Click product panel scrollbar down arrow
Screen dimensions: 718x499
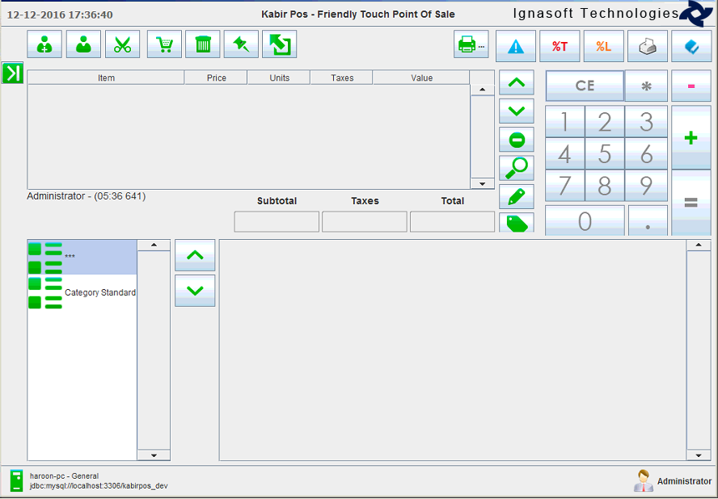[x=699, y=455]
